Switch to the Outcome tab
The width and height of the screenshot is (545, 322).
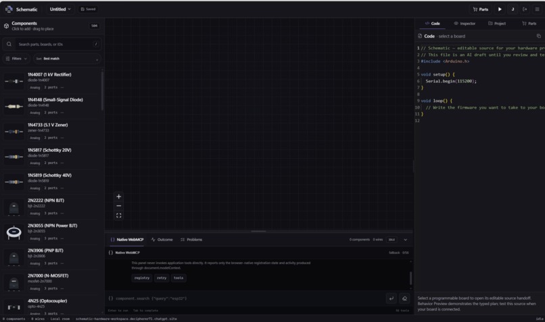(x=162, y=240)
